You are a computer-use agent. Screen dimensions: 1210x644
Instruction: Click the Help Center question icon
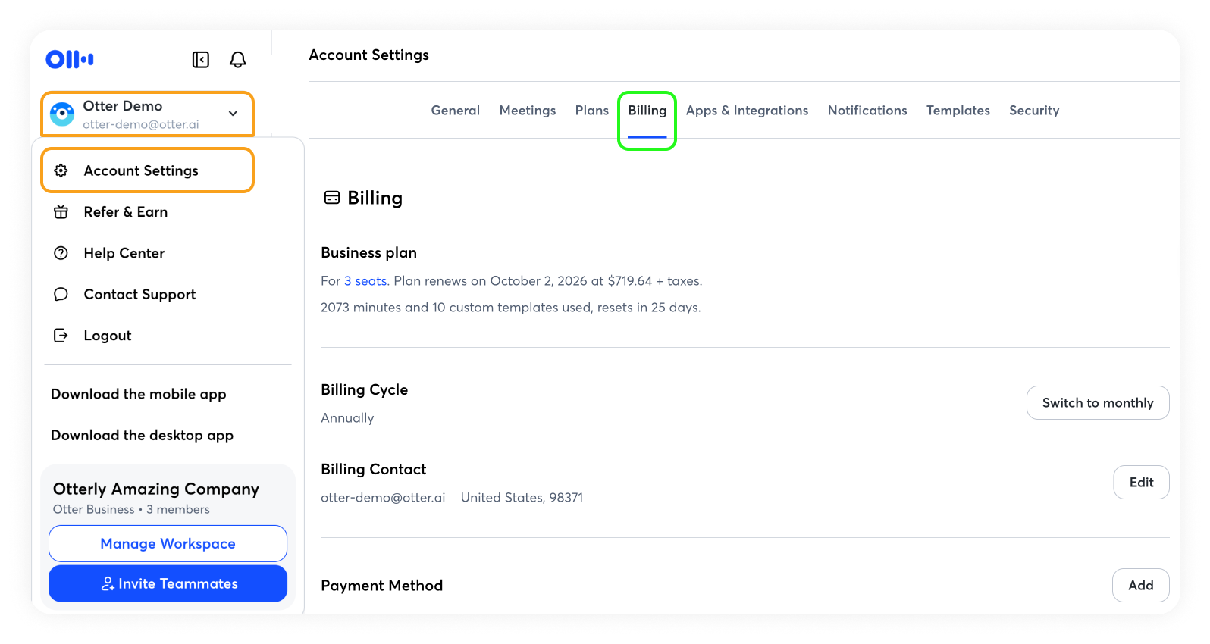click(61, 253)
